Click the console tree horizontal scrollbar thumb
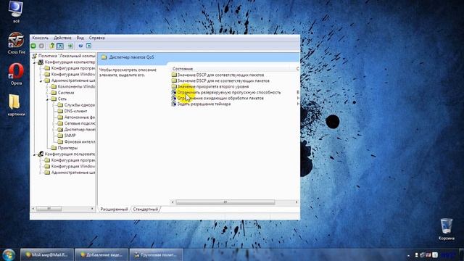The image size is (464, 261). click(x=49, y=209)
